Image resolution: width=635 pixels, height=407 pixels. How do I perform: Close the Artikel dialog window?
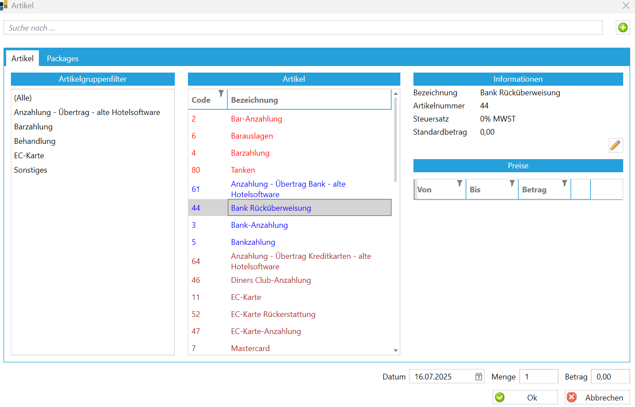click(x=626, y=6)
